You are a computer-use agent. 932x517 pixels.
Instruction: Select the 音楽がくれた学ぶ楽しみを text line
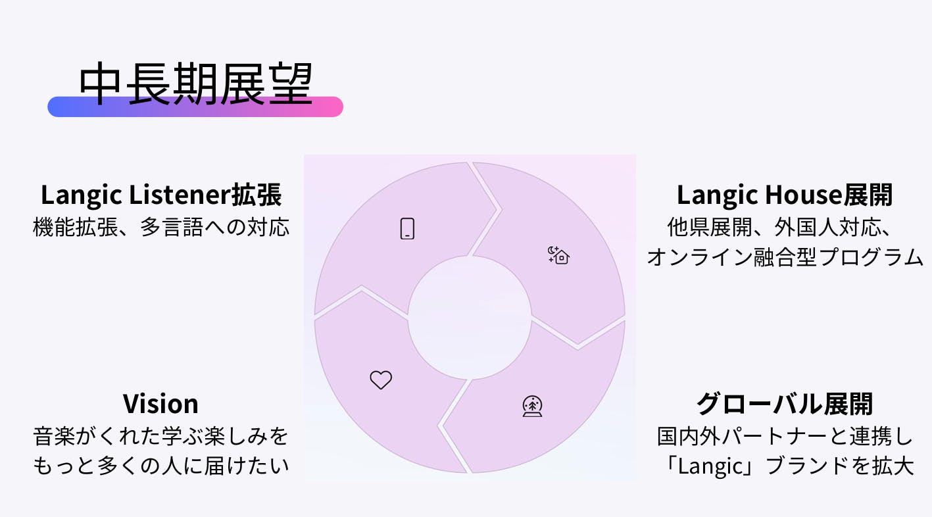click(x=161, y=435)
